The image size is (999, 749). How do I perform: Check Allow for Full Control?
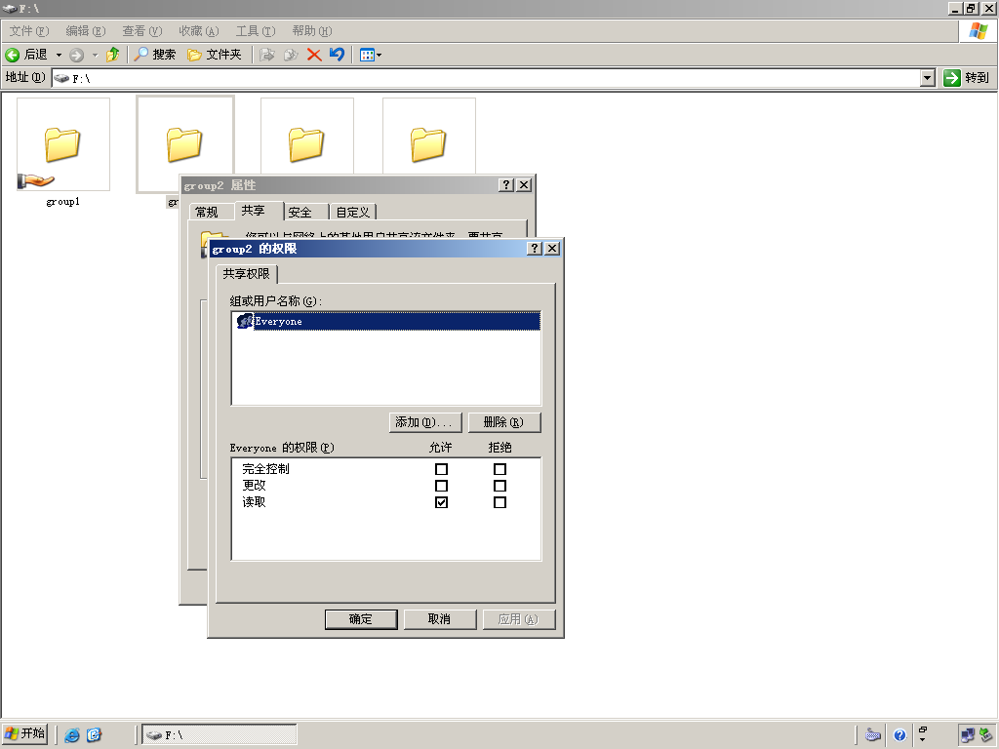441,469
